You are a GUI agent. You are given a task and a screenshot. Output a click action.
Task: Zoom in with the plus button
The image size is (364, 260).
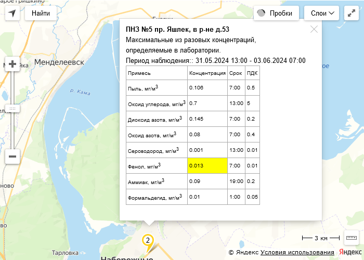point(12,64)
